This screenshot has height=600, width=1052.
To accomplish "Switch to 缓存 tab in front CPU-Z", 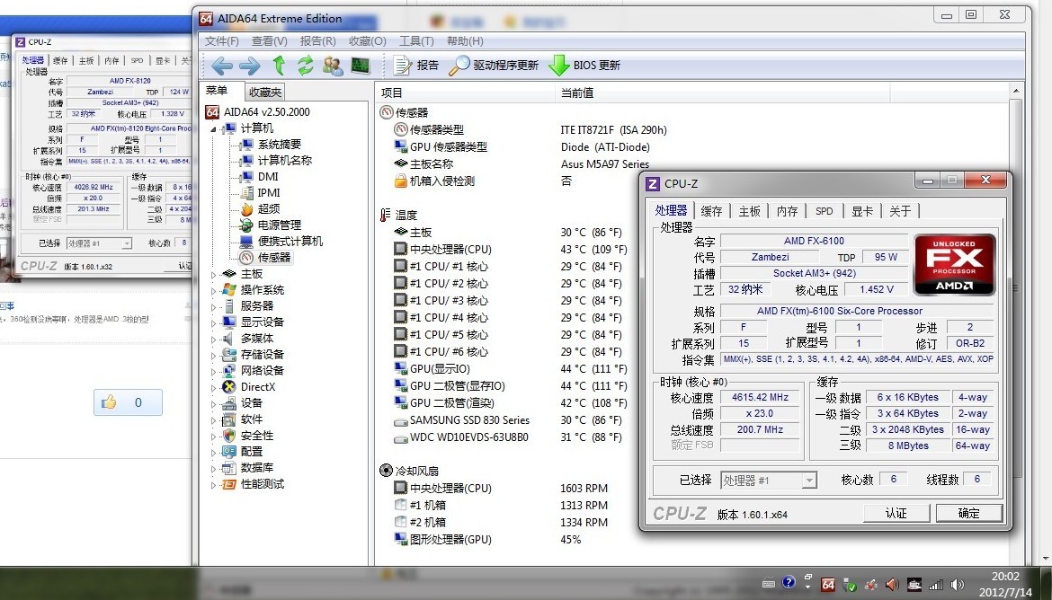I will [x=712, y=211].
